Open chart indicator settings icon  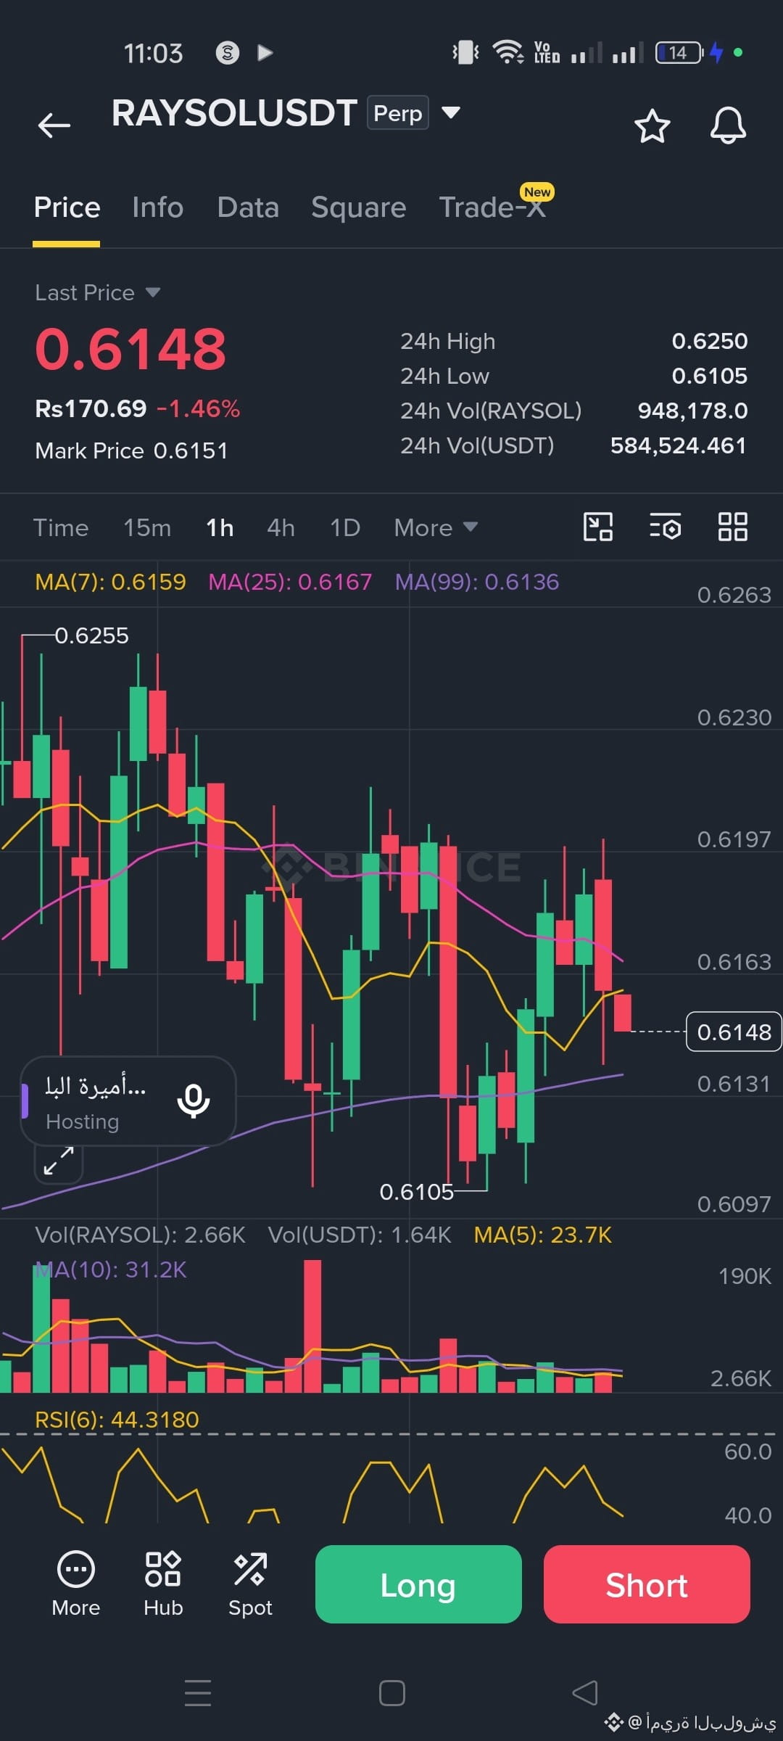(665, 527)
